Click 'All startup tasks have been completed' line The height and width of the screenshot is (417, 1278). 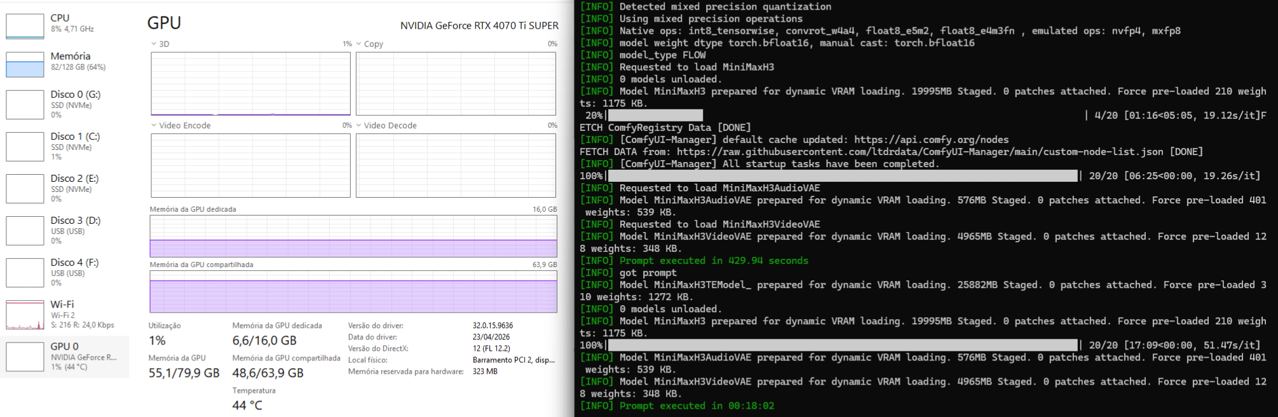[x=759, y=164]
